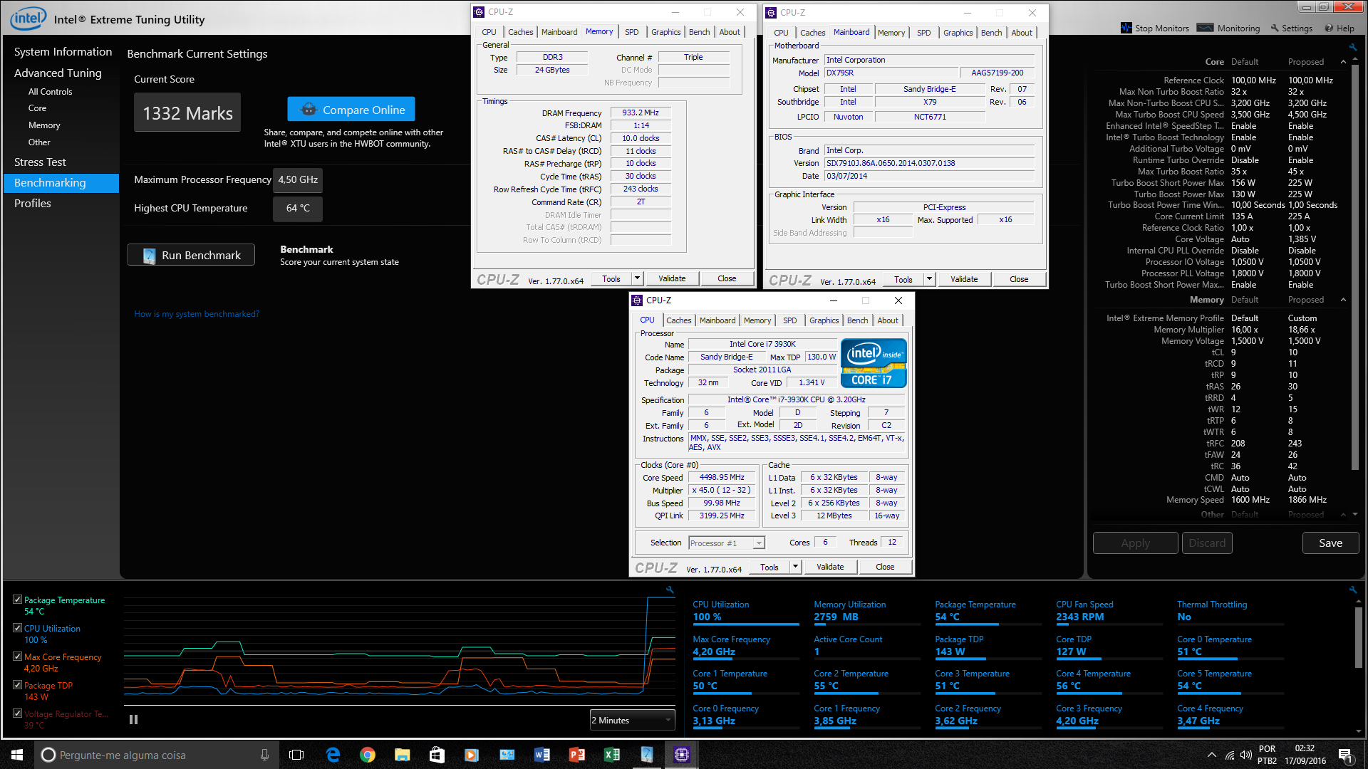Click the Compare Online button
Screen dimensions: 1368x769
(351, 110)
